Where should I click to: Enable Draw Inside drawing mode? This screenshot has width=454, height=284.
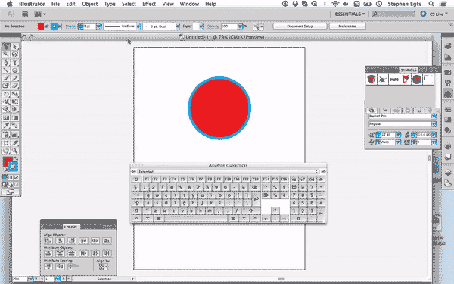pyautogui.click(x=17, y=184)
